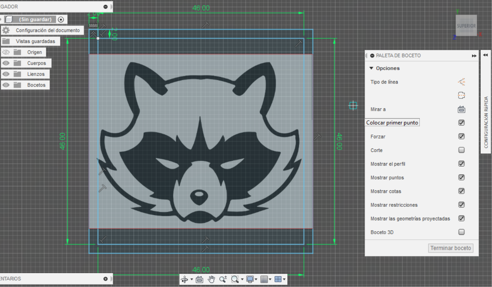
Task: Click the construction line type icon
Action: (x=461, y=82)
